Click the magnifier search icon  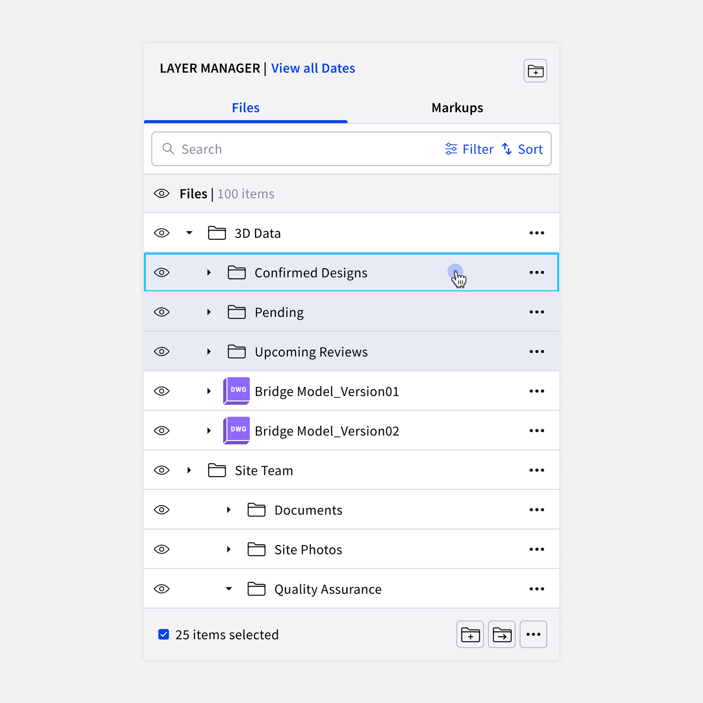tap(168, 149)
